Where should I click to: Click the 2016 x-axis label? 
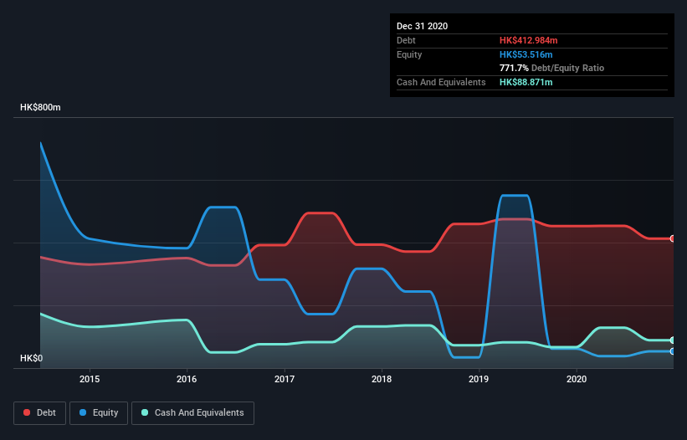[187, 379]
